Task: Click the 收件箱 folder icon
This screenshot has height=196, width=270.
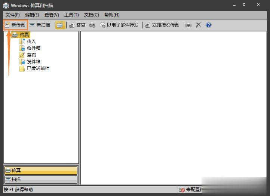Action: (22, 48)
